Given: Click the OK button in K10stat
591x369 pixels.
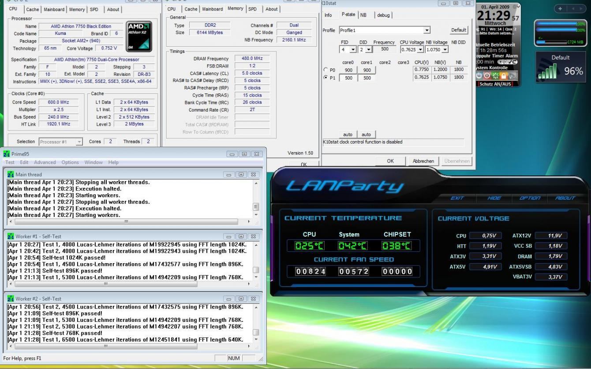Looking at the screenshot, I should click(x=390, y=161).
